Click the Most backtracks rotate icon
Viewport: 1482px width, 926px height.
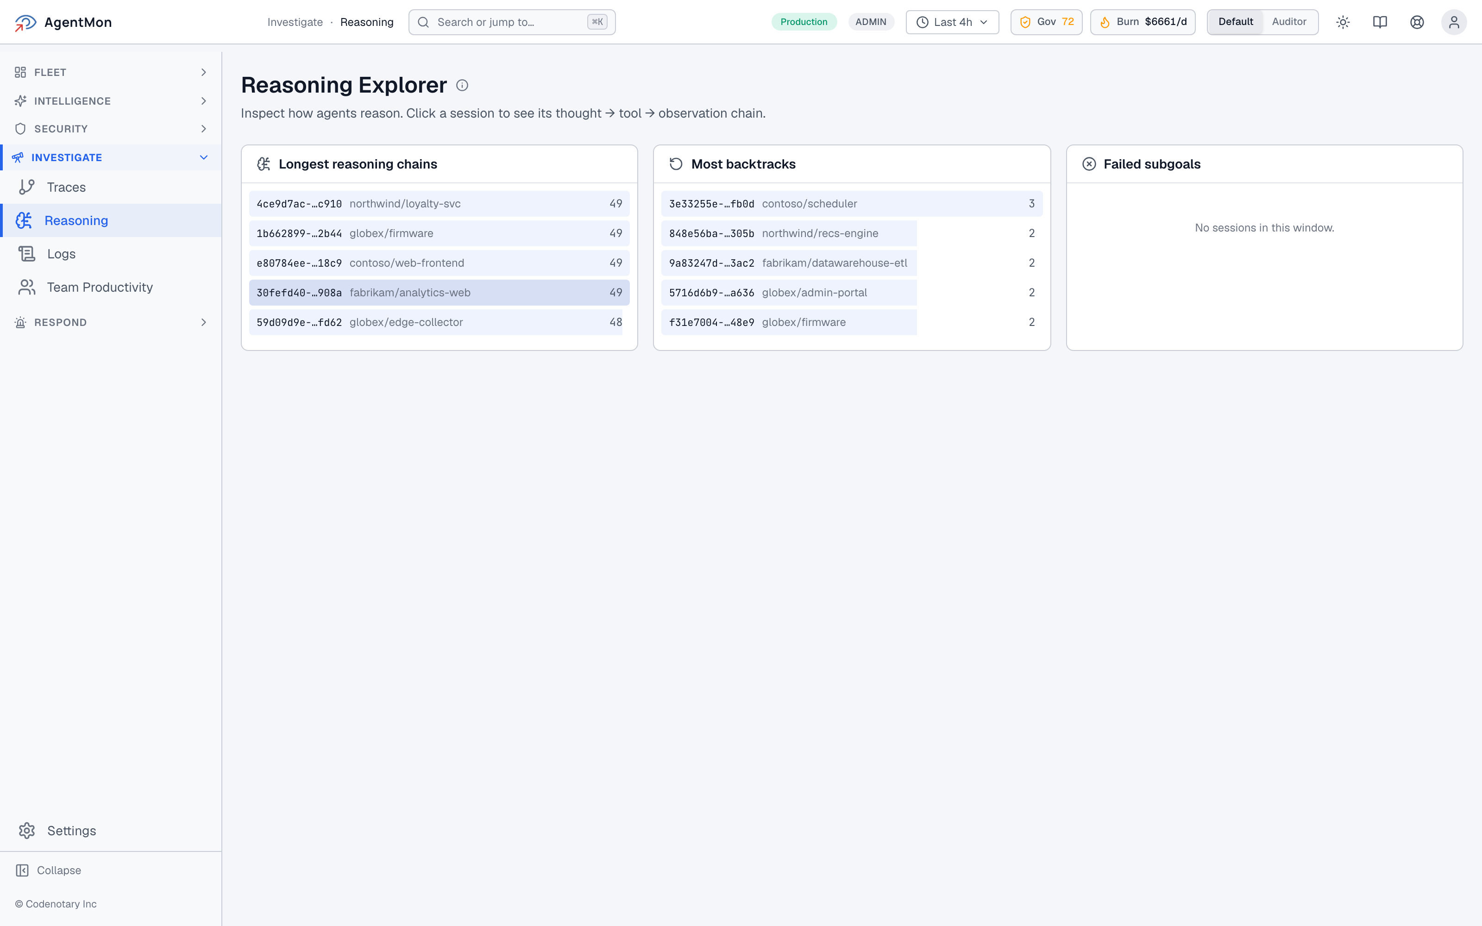click(x=676, y=164)
